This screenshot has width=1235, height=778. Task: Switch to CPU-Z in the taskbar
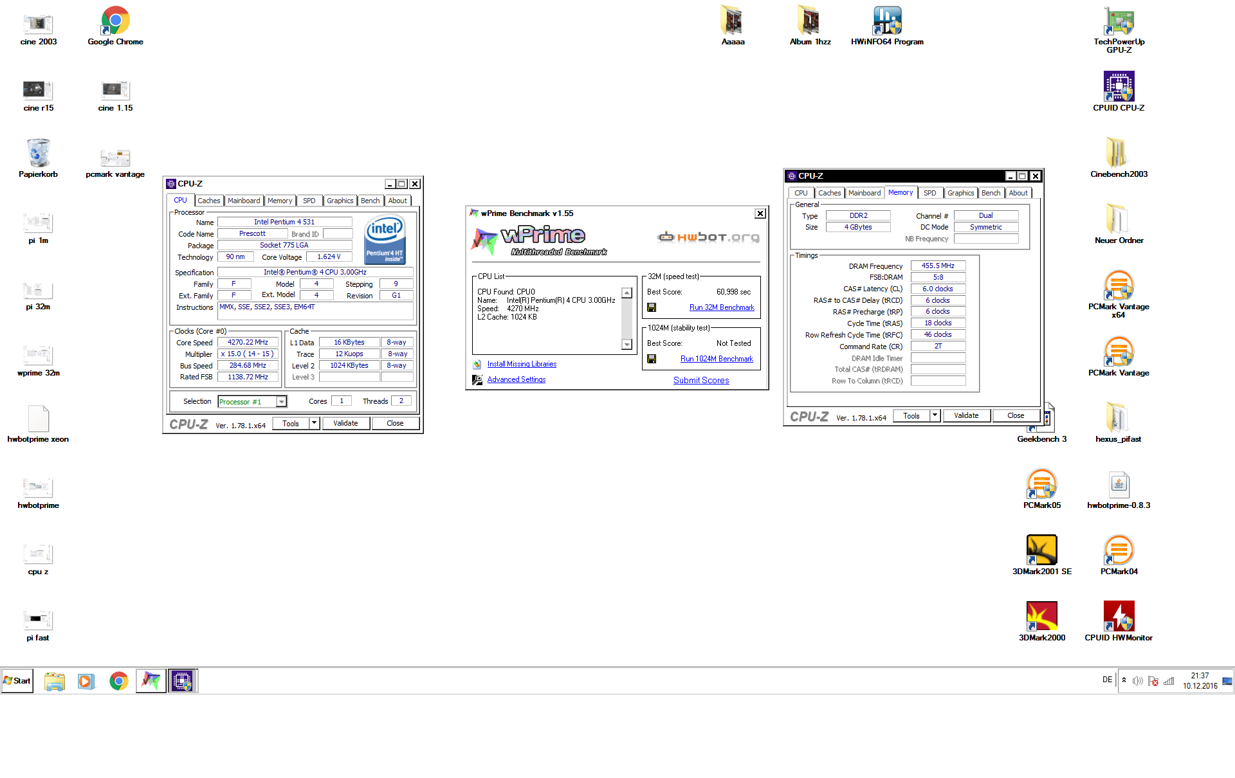pos(183,681)
